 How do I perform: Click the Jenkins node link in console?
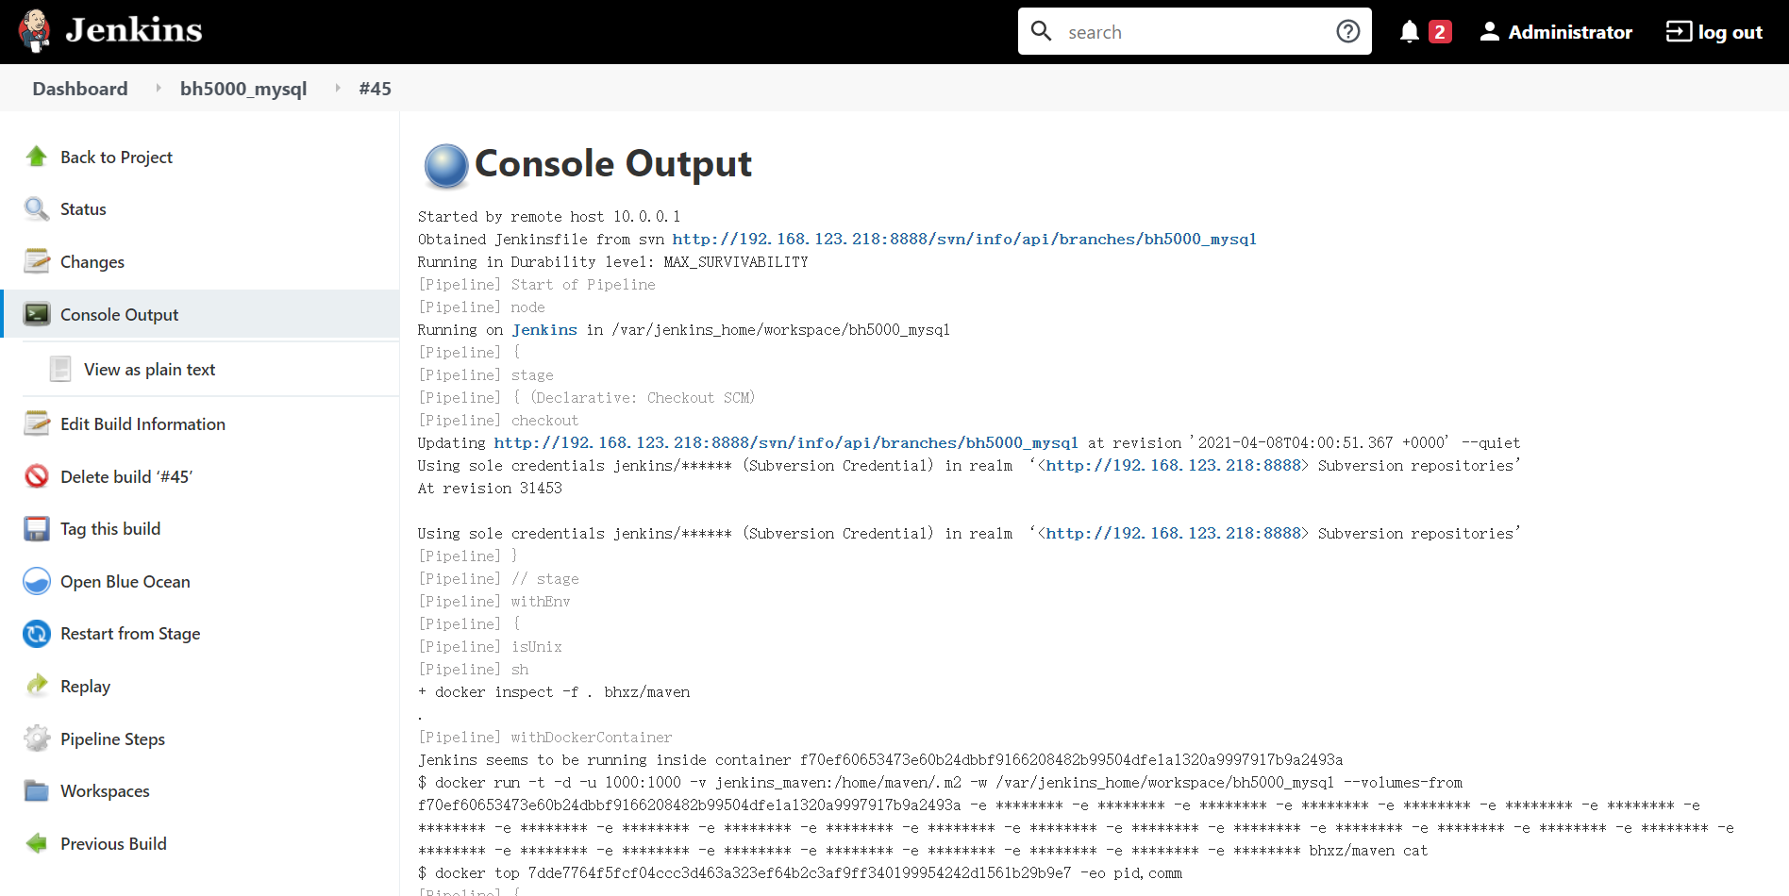(x=544, y=330)
